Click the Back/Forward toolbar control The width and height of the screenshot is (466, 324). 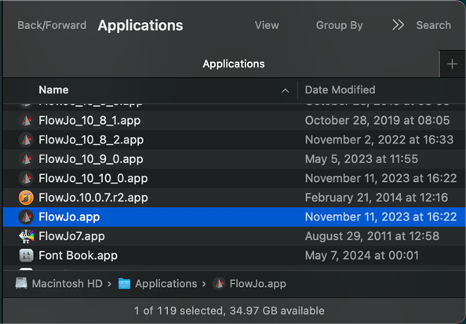[52, 25]
